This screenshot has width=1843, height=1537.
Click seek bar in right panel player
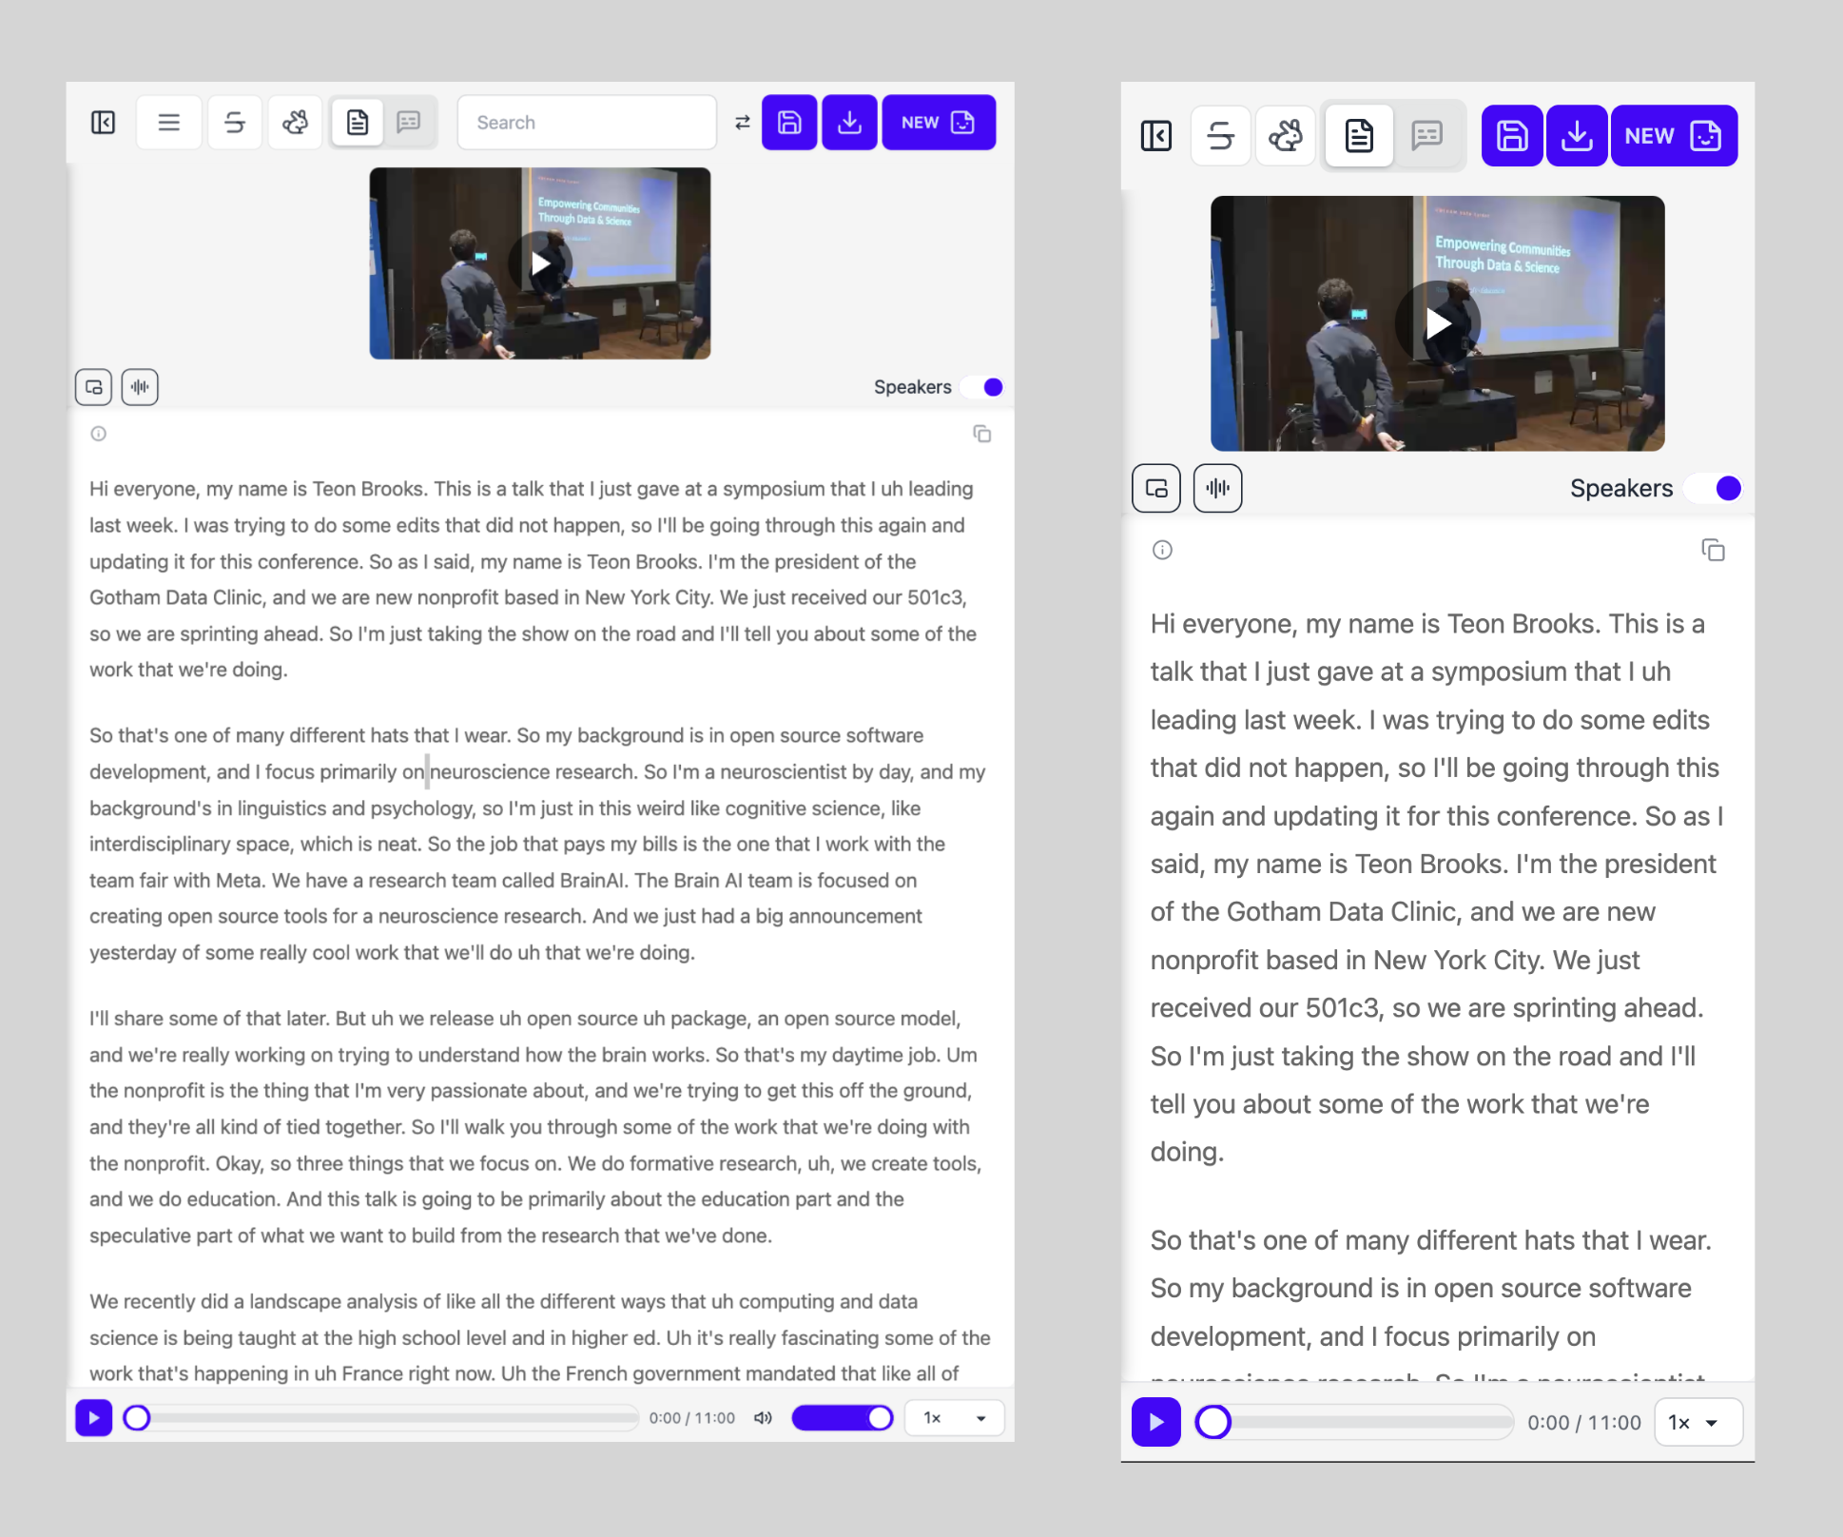[x=1354, y=1422]
